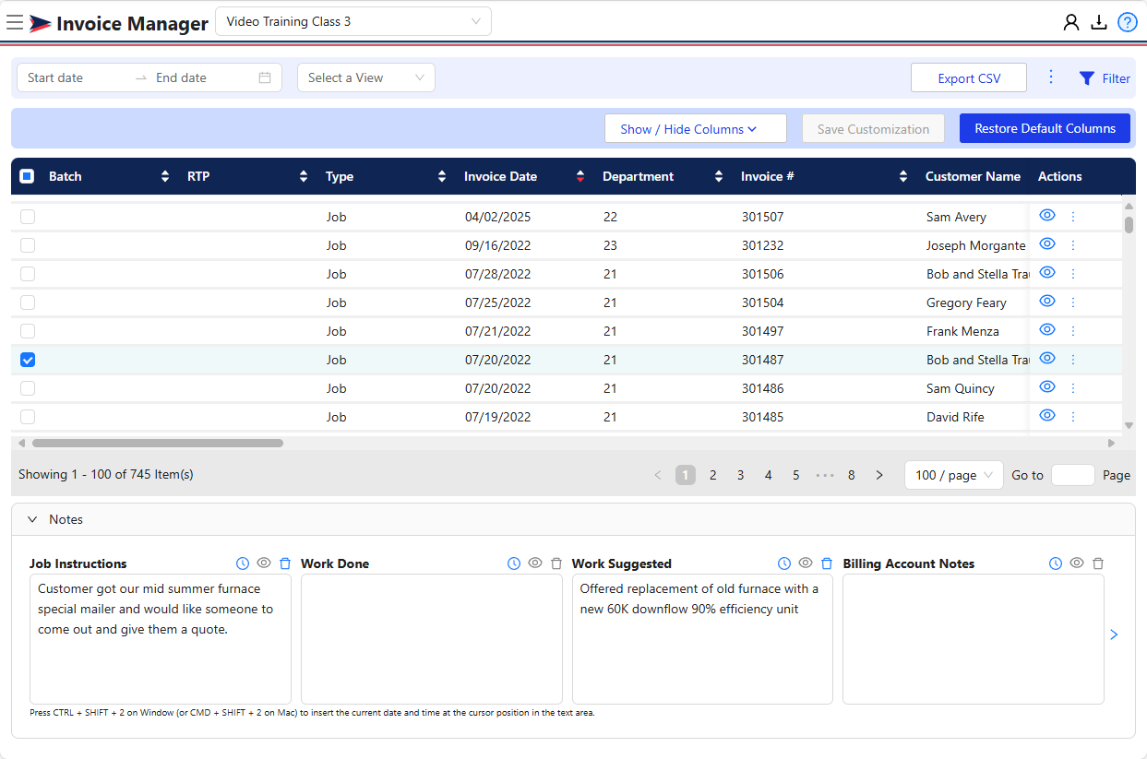
Task: Go to page 5
Action: click(795, 475)
